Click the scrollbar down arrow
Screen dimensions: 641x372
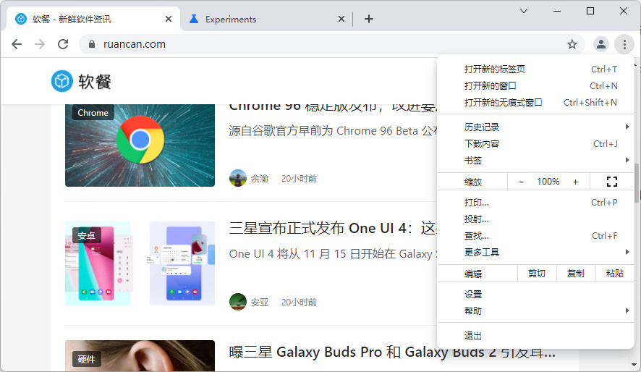634,365
